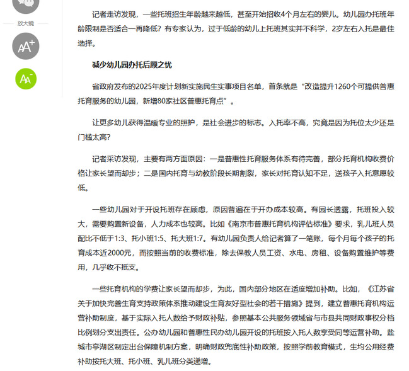The image size is (409, 371).
Task: Click the bold heading 减少幼儿园办托后顾之忧
Action: point(131,66)
